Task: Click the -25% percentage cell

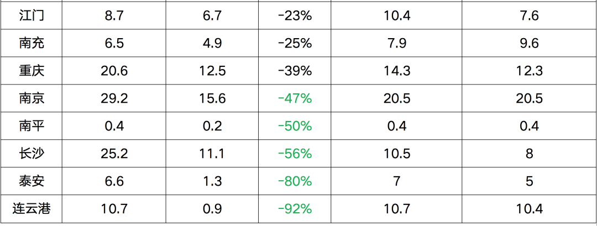Action: [295, 43]
